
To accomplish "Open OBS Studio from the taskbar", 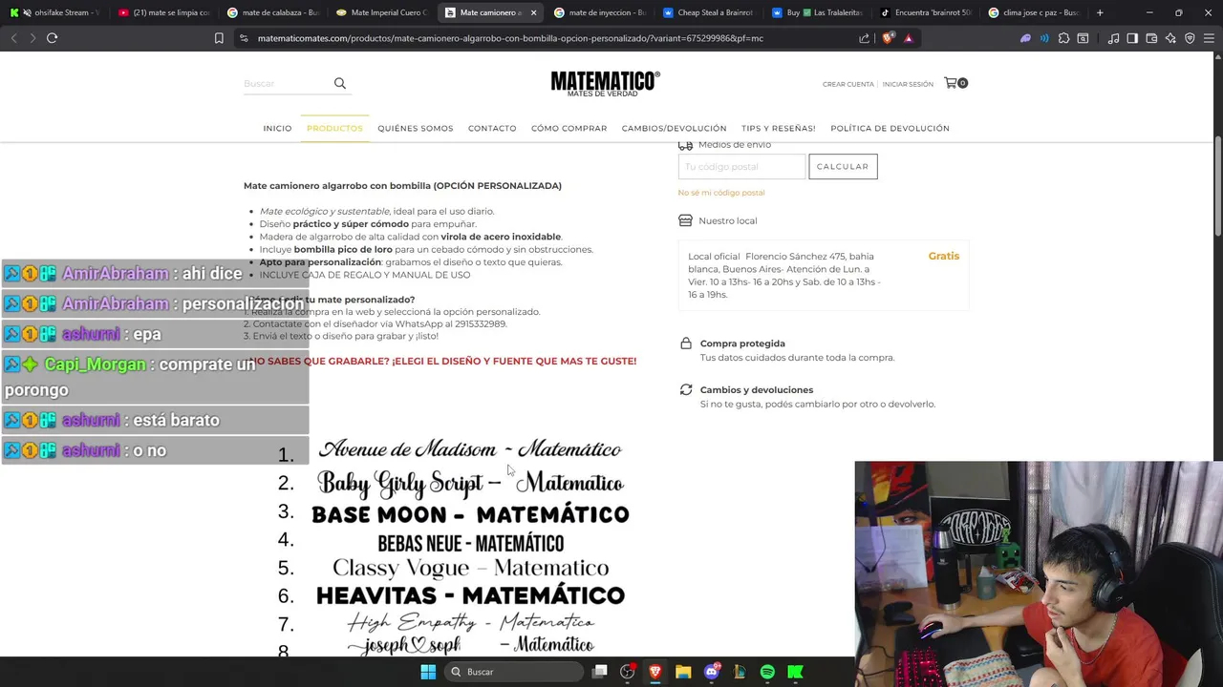I will click(628, 672).
